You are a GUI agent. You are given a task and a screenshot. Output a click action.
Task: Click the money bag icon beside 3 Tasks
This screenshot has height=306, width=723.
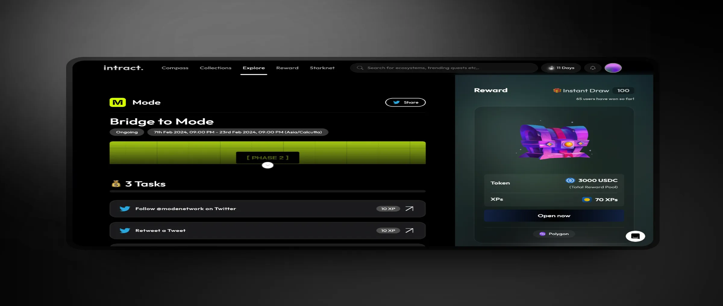[x=116, y=184]
